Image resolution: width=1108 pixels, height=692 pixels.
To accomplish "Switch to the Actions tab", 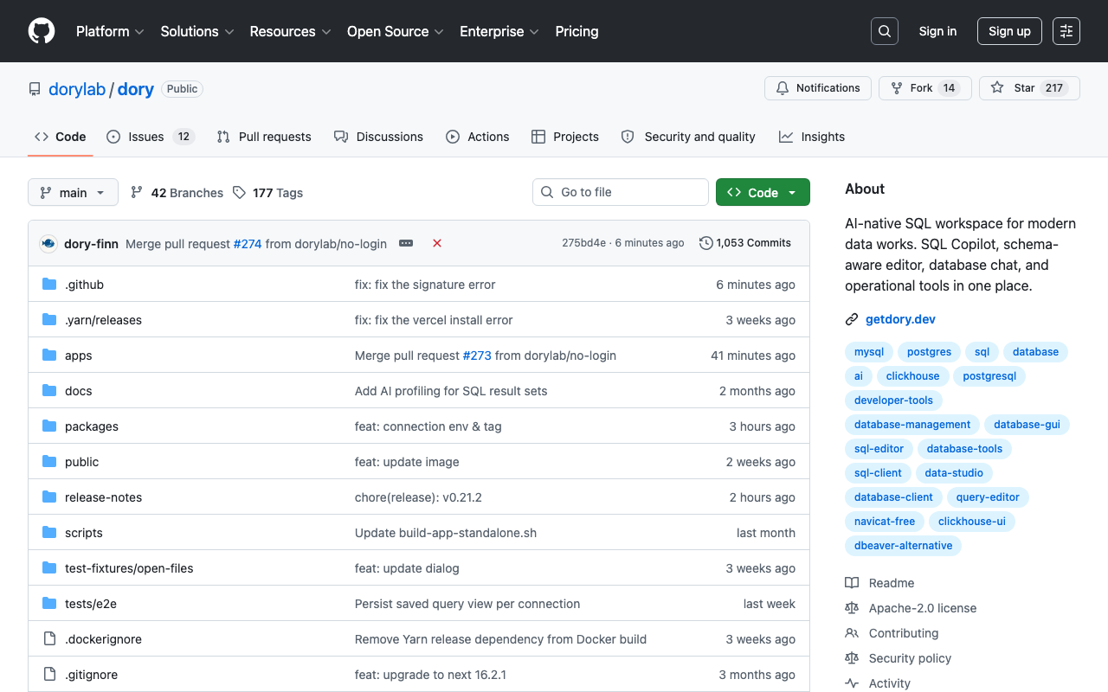I will tap(477, 137).
